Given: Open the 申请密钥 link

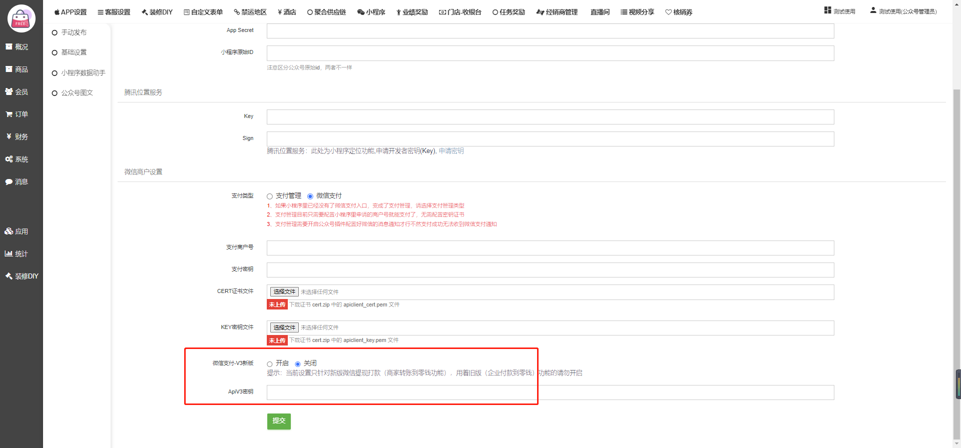Looking at the screenshot, I should (451, 151).
